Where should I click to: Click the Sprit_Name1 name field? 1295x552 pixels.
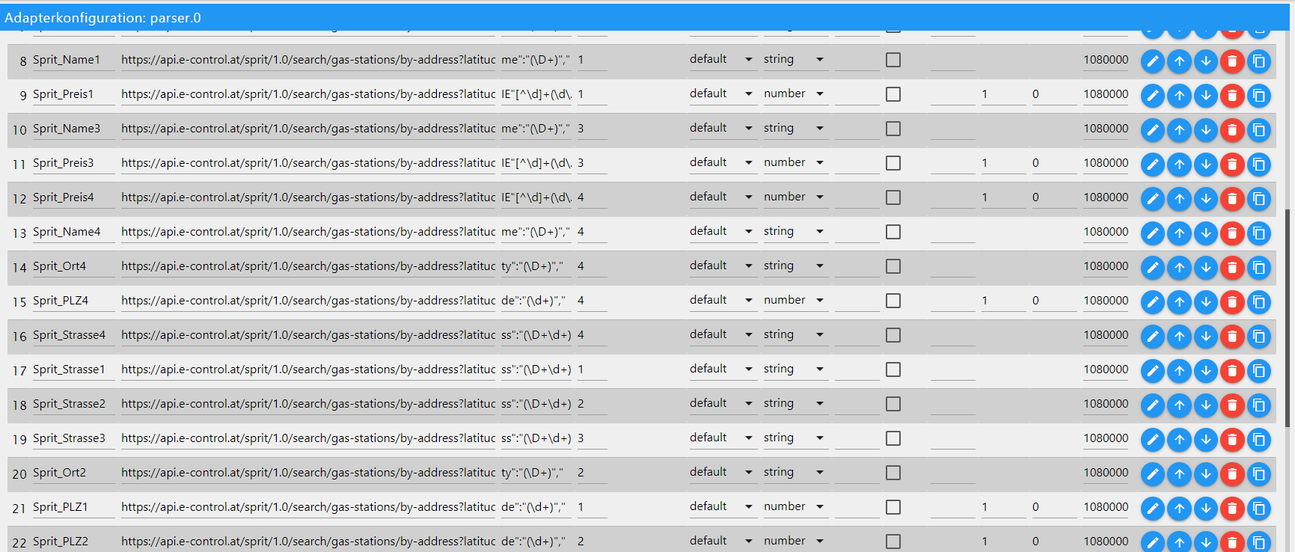coord(73,60)
